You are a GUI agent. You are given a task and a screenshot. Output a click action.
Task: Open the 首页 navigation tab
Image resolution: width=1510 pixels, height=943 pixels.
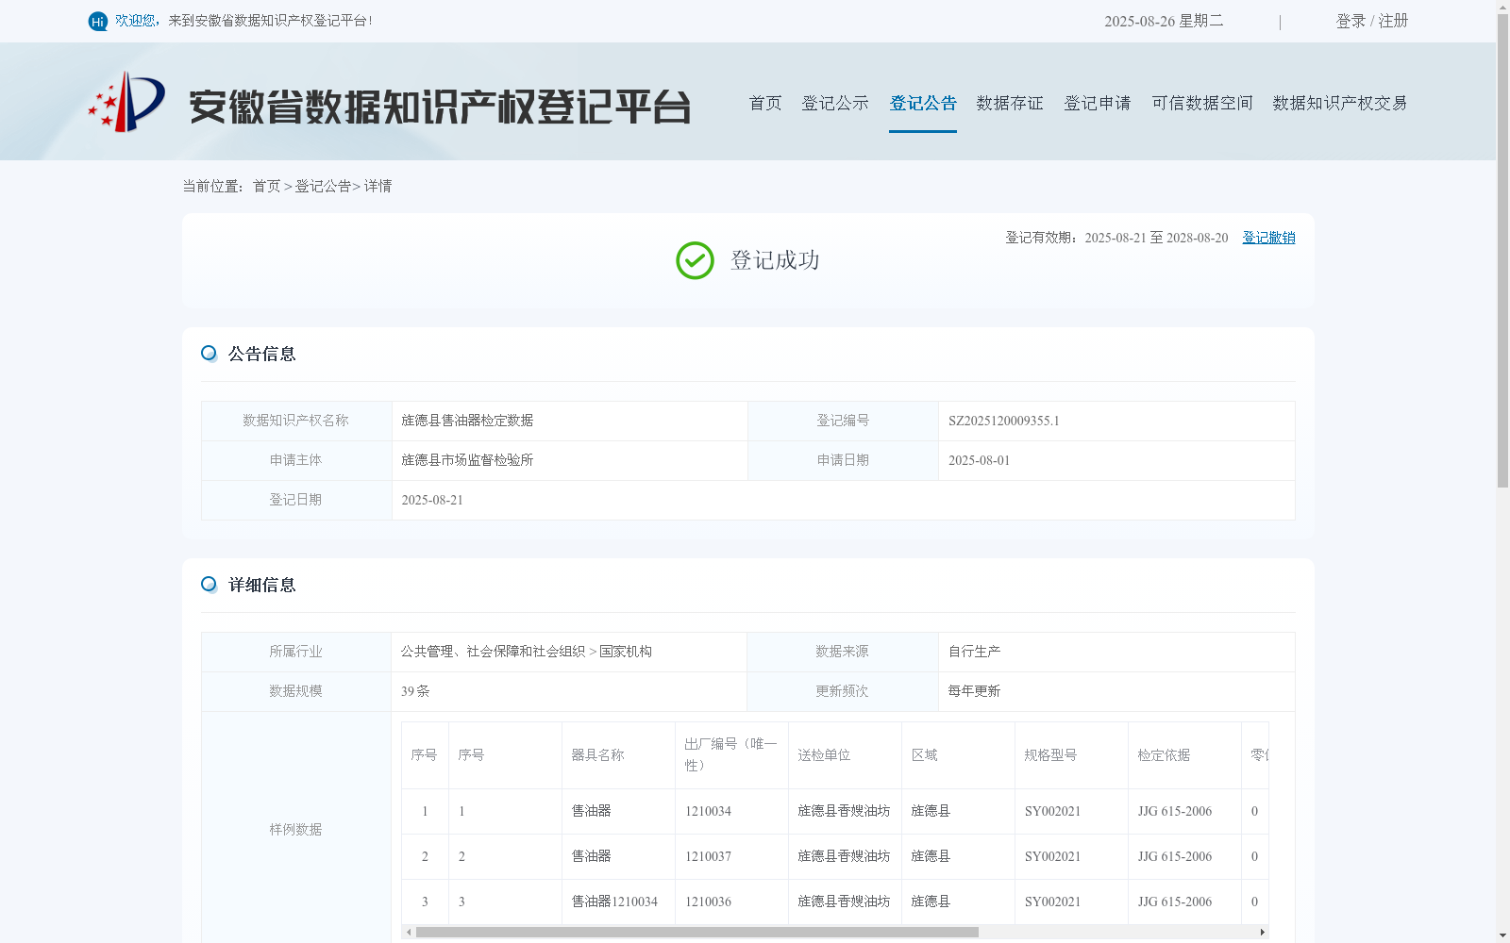pyautogui.click(x=765, y=103)
